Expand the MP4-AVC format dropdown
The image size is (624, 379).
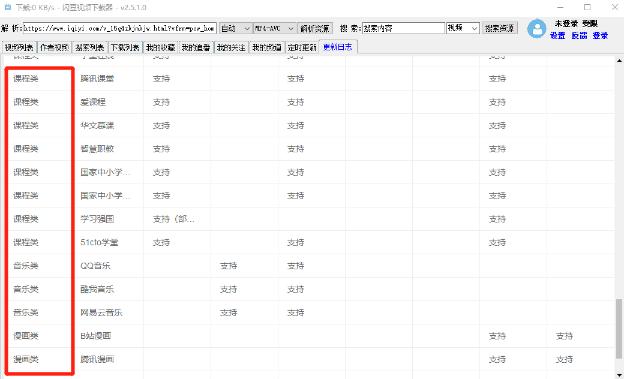[x=274, y=28]
